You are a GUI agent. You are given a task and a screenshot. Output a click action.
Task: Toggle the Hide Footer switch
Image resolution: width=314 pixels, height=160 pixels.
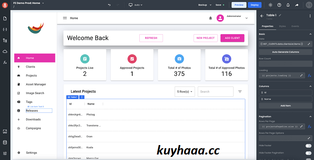309,145
